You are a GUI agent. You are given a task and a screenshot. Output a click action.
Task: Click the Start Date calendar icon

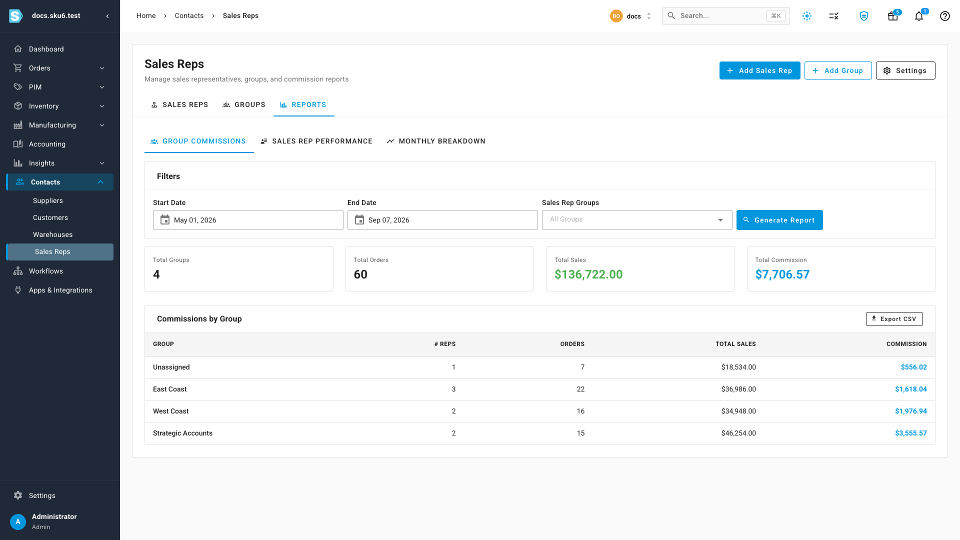(165, 220)
